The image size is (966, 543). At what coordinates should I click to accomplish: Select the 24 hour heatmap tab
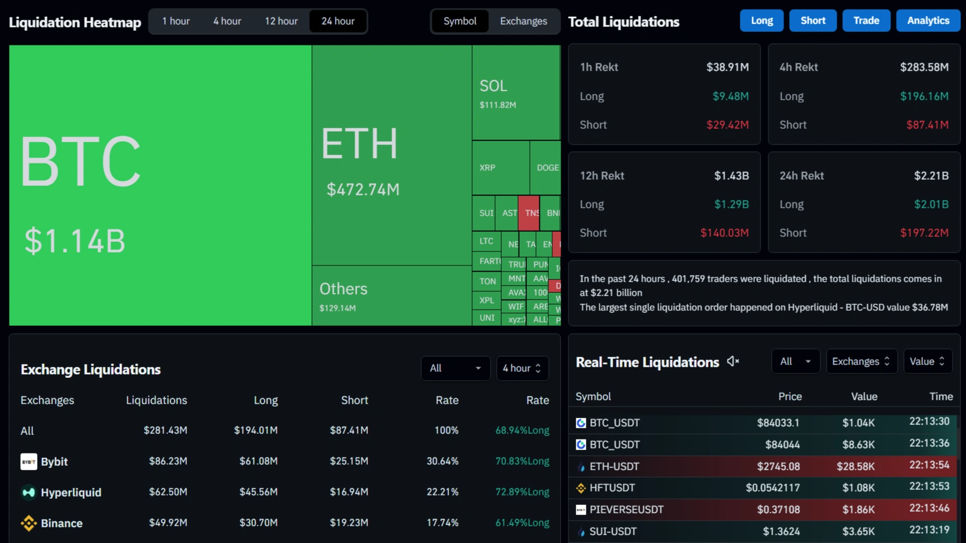pos(338,21)
